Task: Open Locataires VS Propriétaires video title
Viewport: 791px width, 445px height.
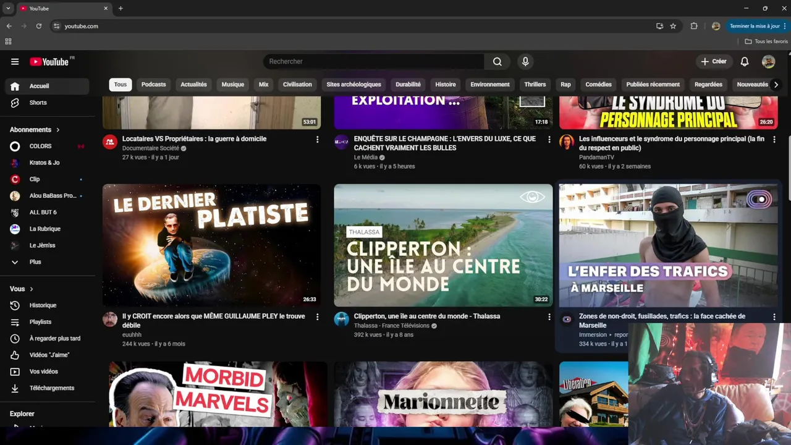Action: click(x=194, y=139)
